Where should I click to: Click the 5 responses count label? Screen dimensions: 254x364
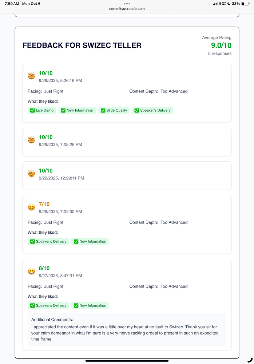(x=220, y=54)
